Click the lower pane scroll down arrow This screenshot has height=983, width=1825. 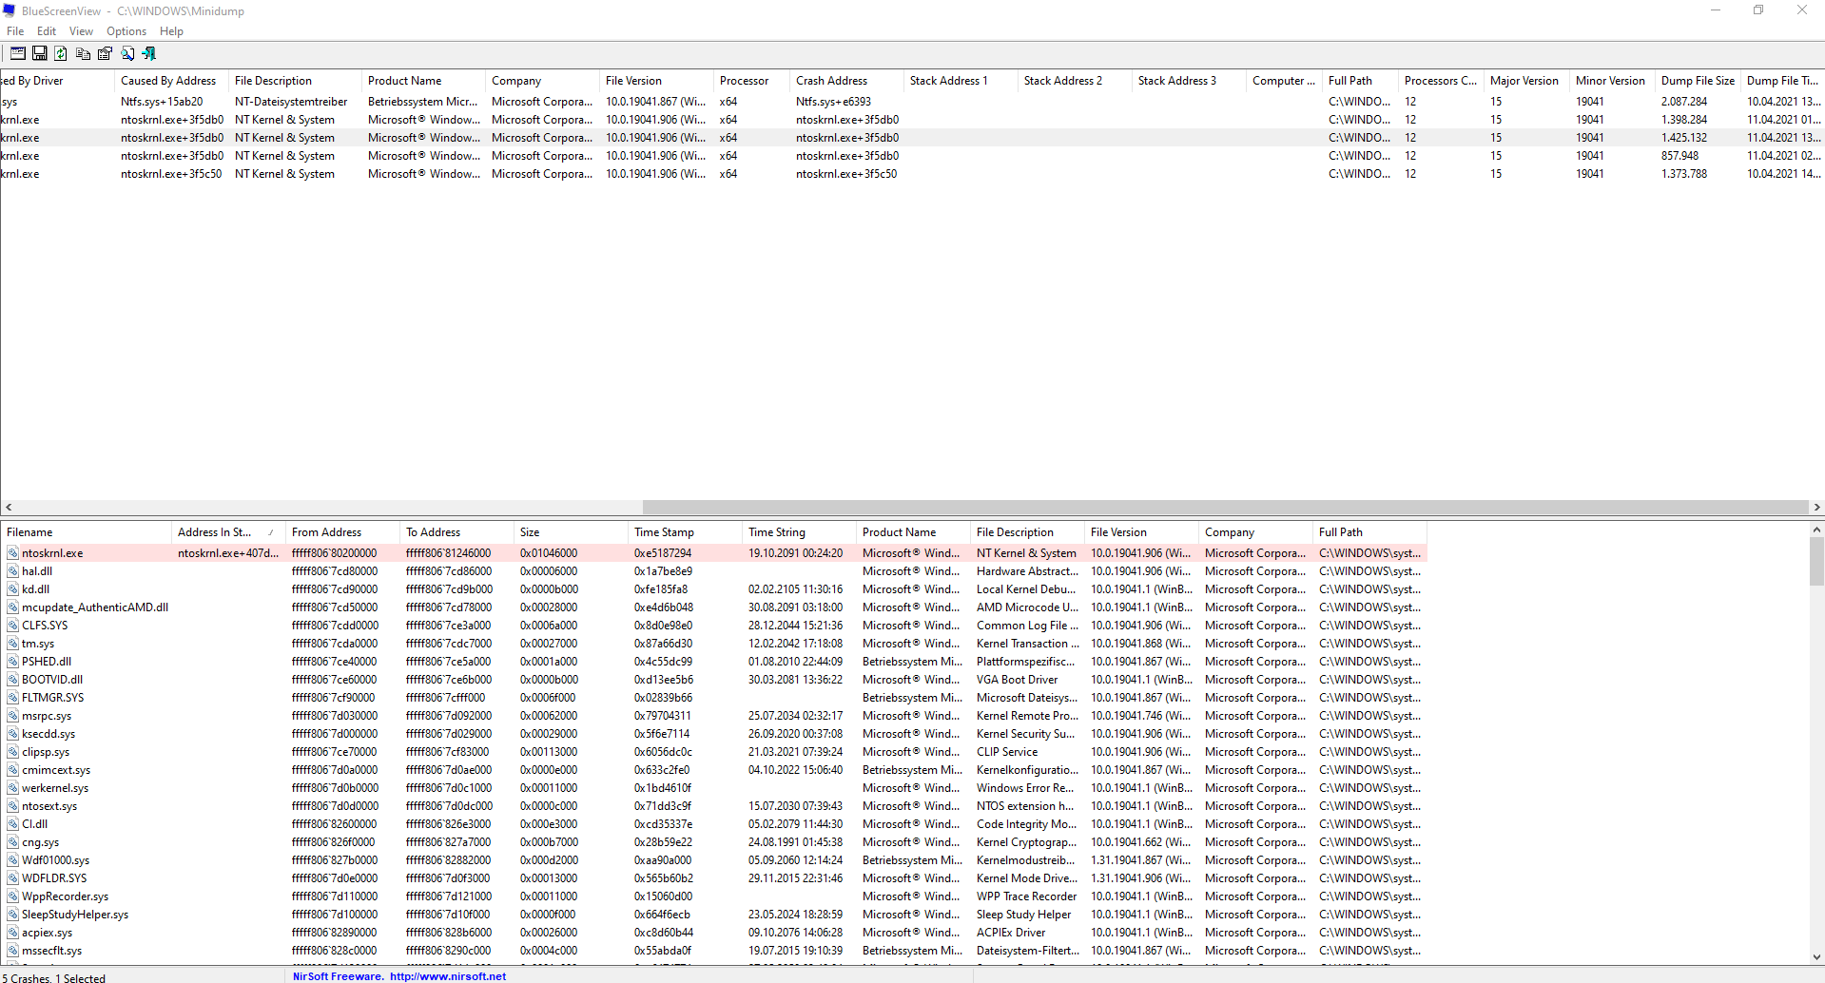[x=1816, y=957]
